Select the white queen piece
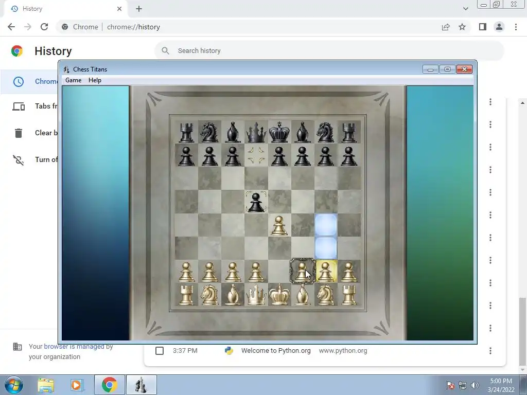Image resolution: width=527 pixels, height=395 pixels. 256,295
